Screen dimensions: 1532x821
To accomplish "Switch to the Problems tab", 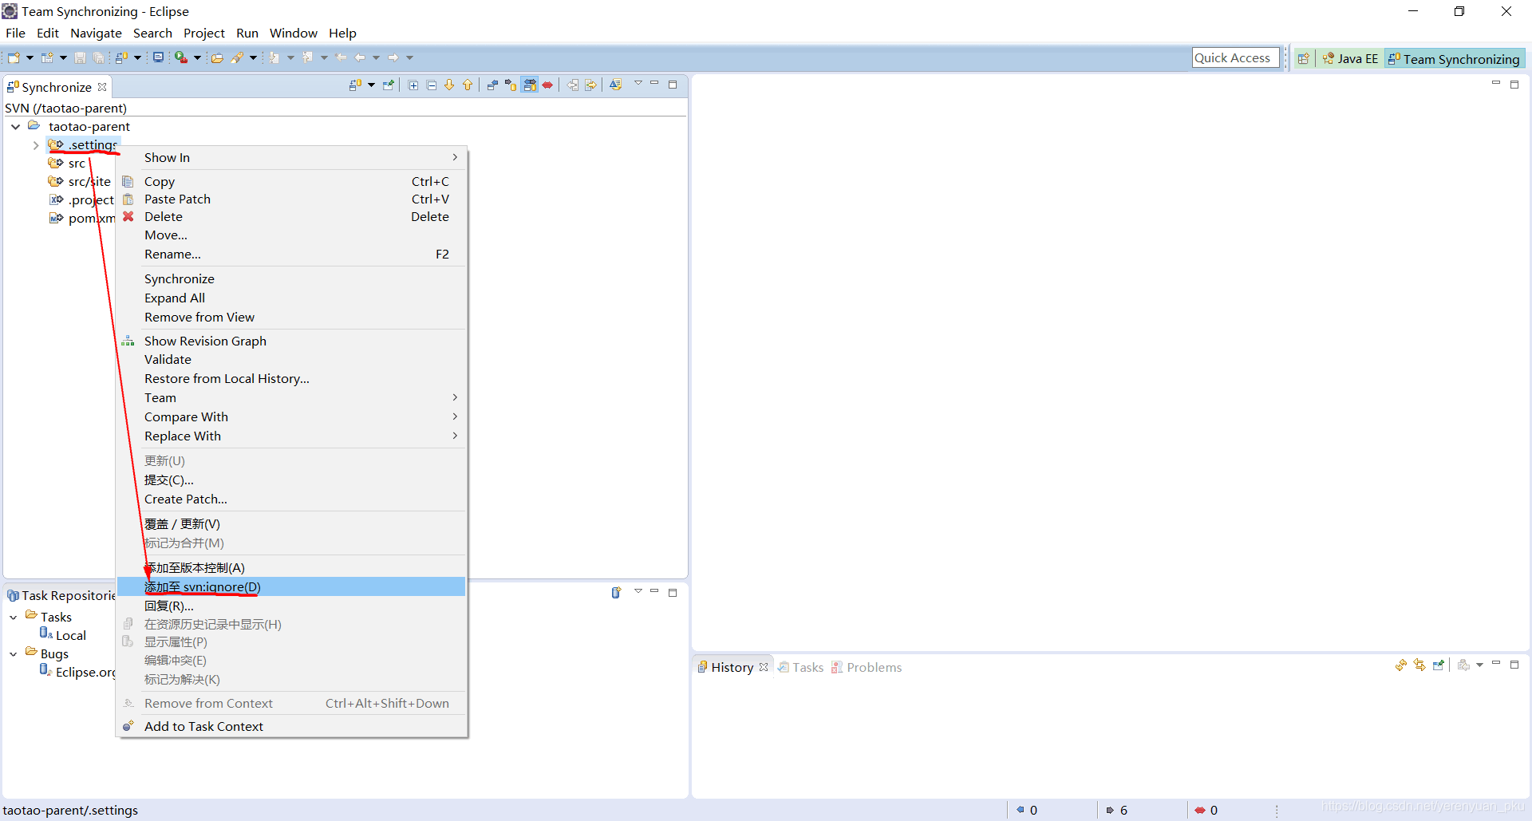I will coord(867,667).
